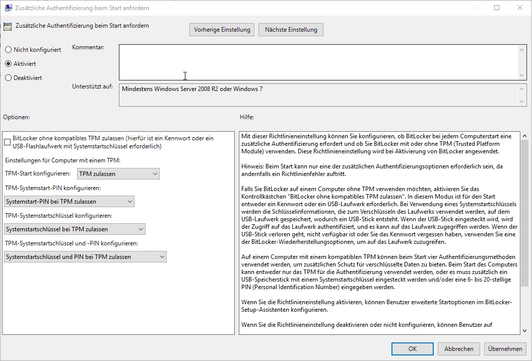This screenshot has height=361, width=532.
Task: Open Systemstartschlüssel und PIN bei TPM dropdown
Action: click(x=85, y=257)
